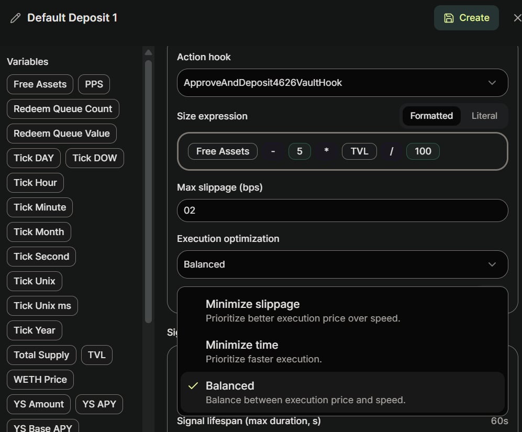Screen dimensions: 522x432
Task: Focus the Max slippage (bps) input field
Action: pyautogui.click(x=342, y=211)
